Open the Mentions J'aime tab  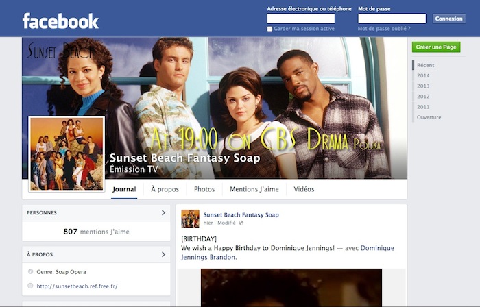click(254, 189)
